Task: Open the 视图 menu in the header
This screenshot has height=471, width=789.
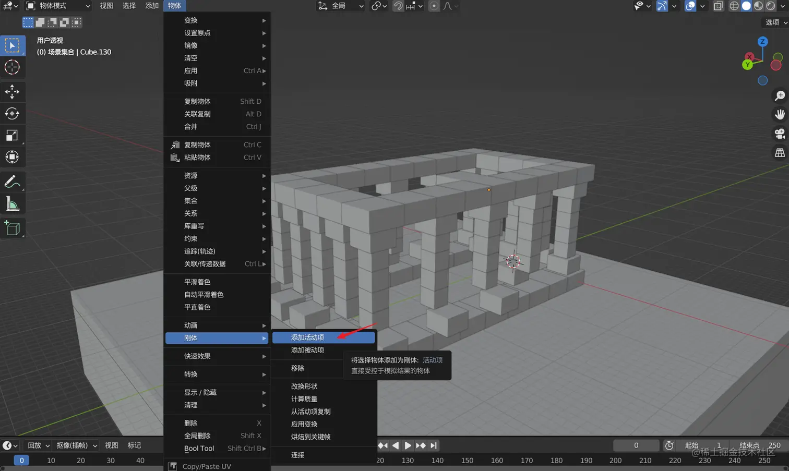Action: coord(106,6)
